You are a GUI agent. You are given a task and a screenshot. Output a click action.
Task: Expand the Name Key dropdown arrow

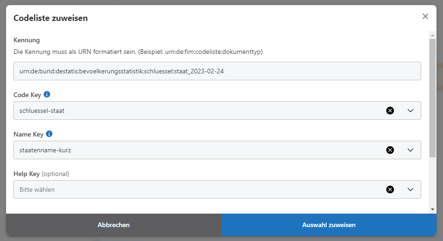(410, 150)
